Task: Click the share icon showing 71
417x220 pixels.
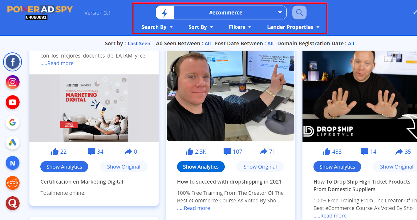Action: pyautogui.click(x=263, y=152)
